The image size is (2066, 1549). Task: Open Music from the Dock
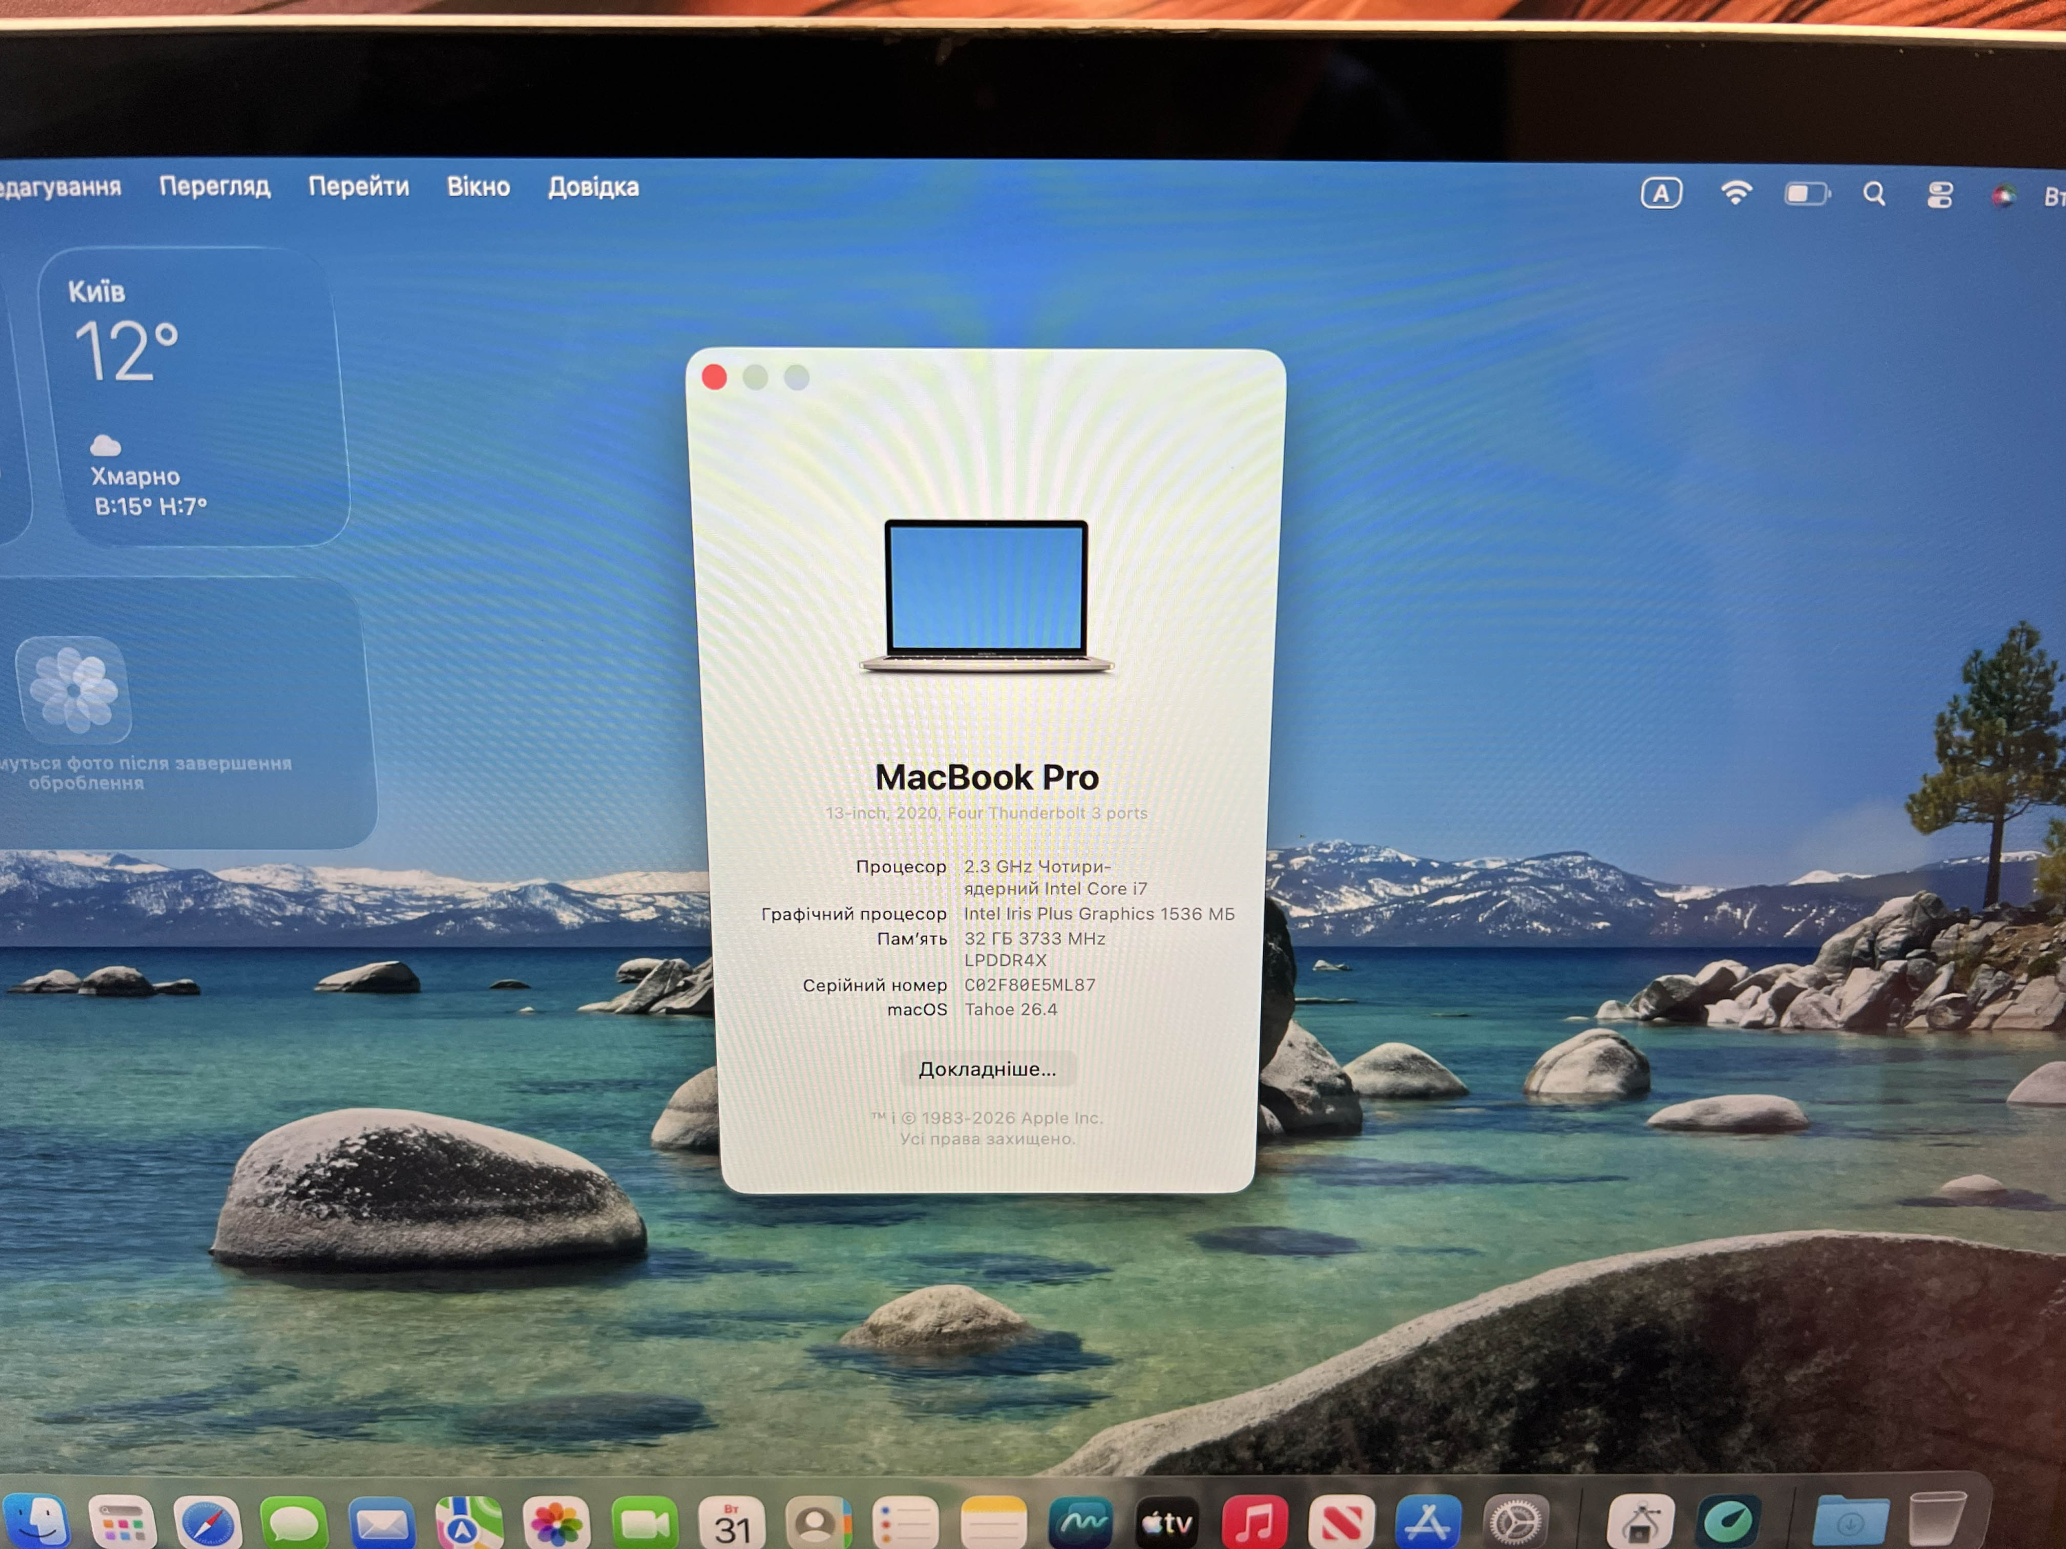[1255, 1524]
